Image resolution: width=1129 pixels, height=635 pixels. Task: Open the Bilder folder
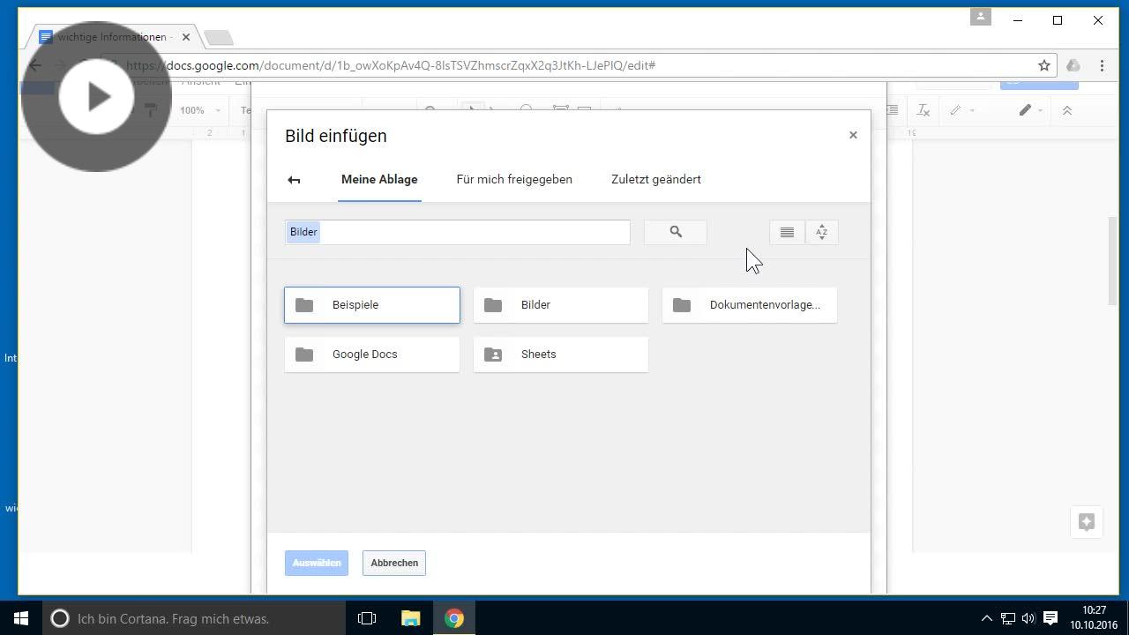point(560,304)
